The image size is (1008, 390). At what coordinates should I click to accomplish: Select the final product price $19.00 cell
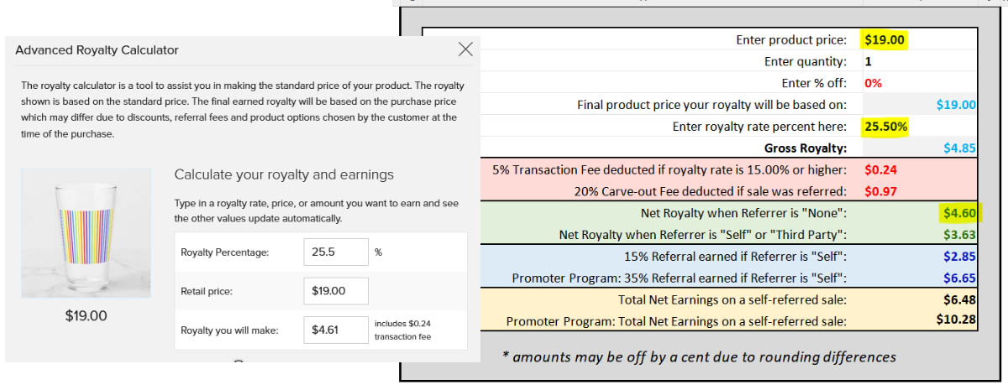(x=956, y=105)
